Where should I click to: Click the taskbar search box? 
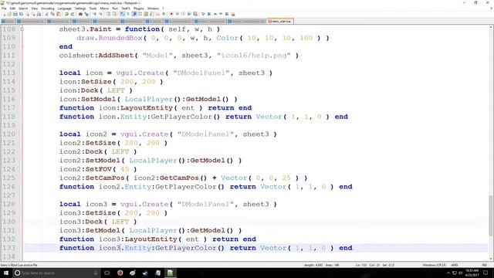tap(56, 273)
